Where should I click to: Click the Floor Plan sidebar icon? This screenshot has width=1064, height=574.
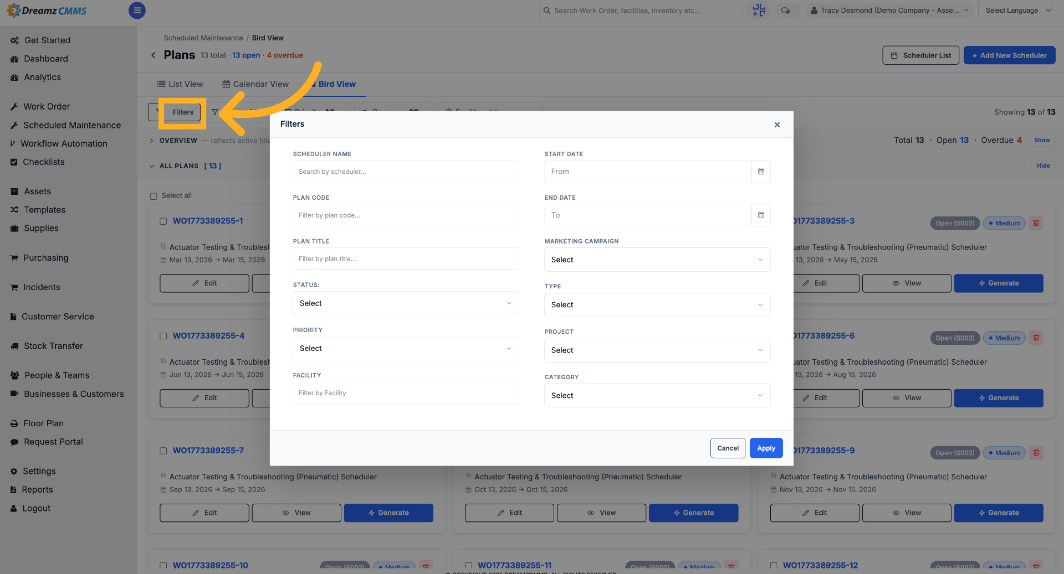[x=14, y=423]
